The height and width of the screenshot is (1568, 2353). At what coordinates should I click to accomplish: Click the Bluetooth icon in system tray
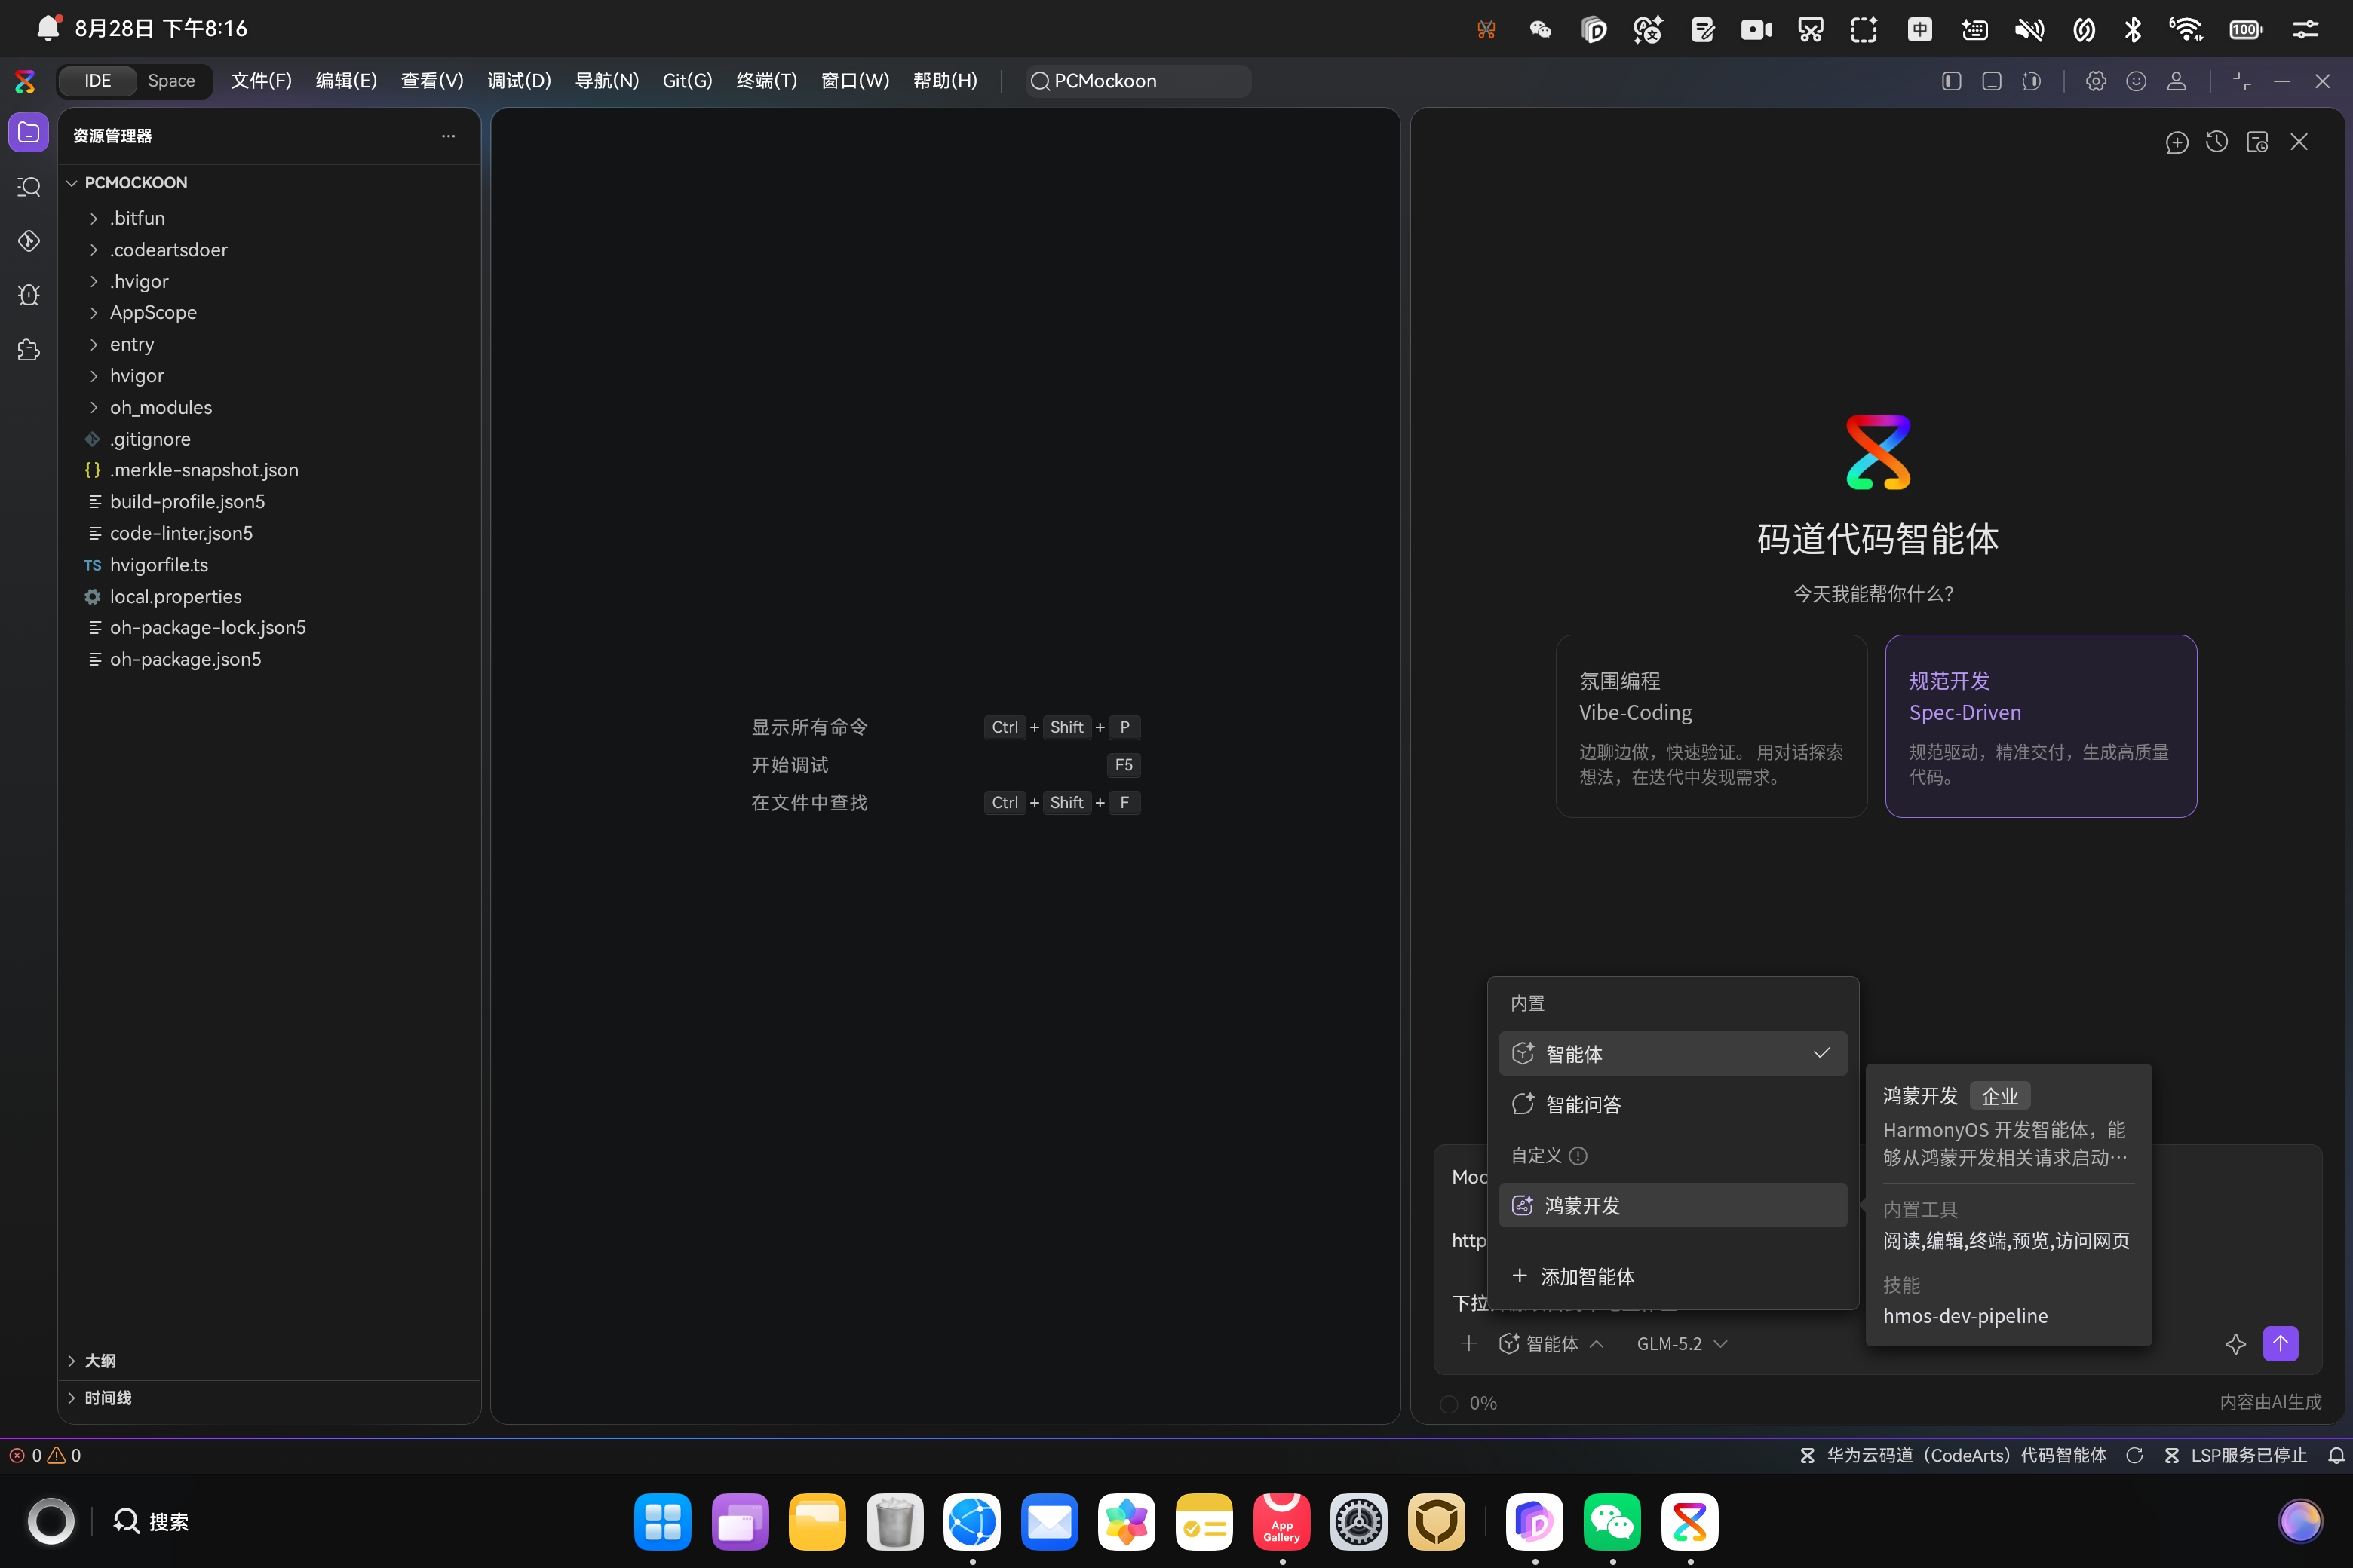coord(2132,29)
